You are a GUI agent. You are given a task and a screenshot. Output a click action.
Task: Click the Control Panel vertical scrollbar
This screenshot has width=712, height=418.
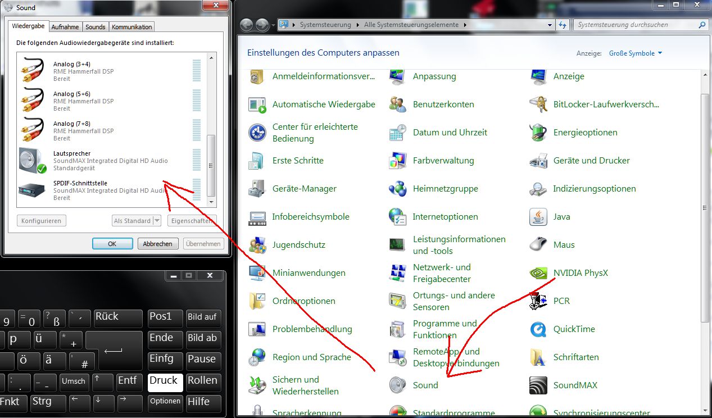coord(705,243)
